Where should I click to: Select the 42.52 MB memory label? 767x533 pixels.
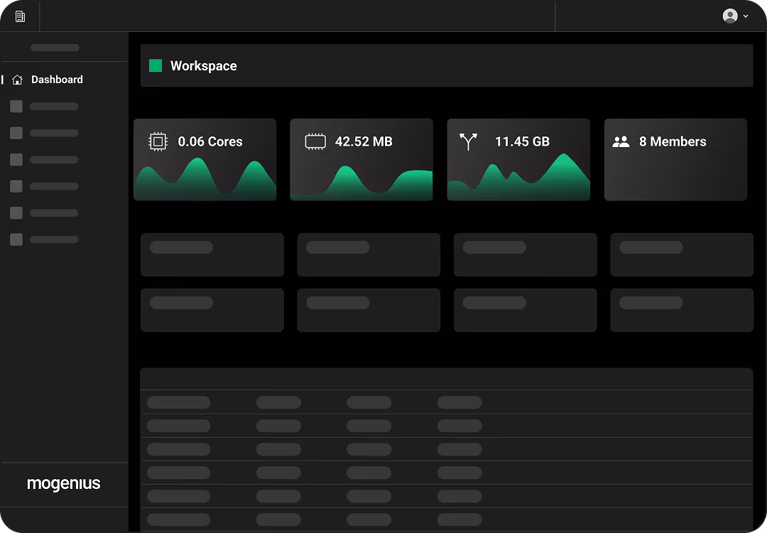364,141
